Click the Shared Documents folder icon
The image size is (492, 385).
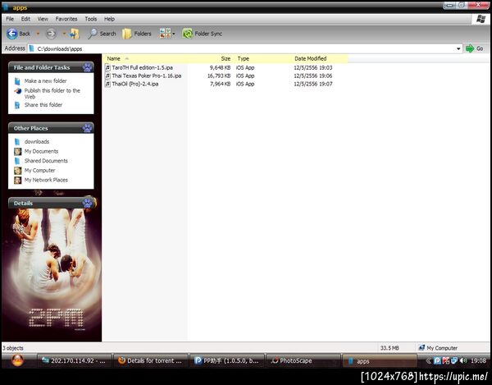[17, 161]
